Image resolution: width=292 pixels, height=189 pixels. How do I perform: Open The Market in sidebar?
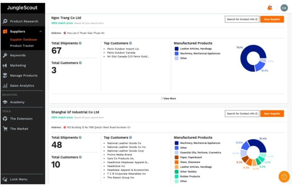coord(23,128)
